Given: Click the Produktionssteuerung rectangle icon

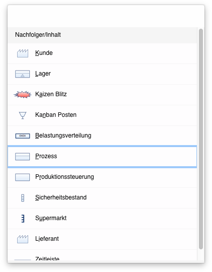Looking at the screenshot, I should pyautogui.click(x=22, y=177).
